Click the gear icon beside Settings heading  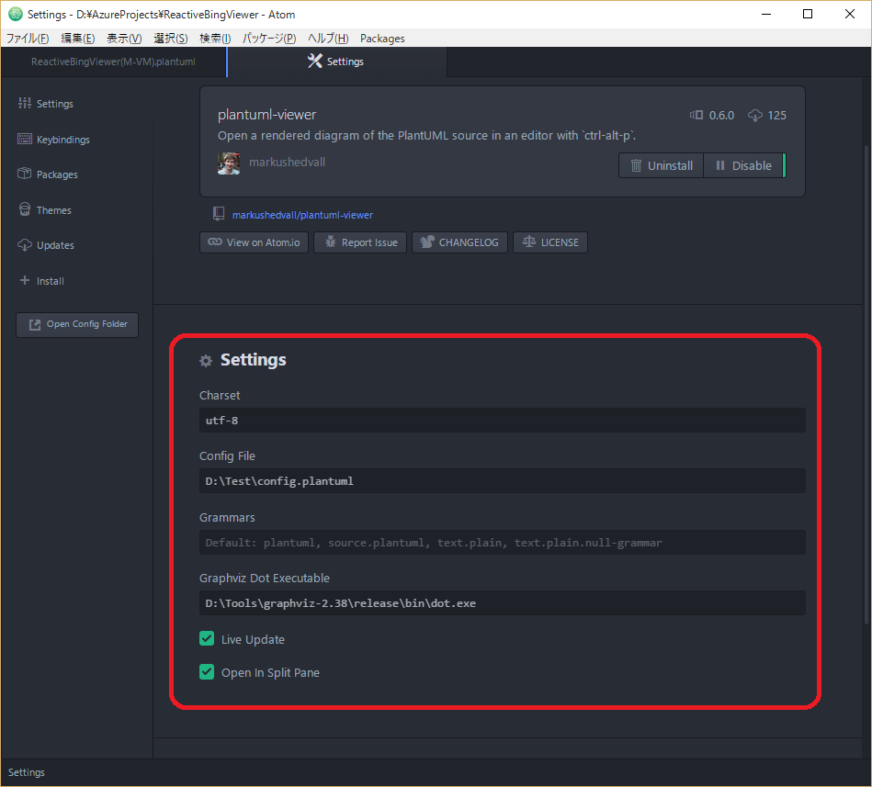point(206,361)
